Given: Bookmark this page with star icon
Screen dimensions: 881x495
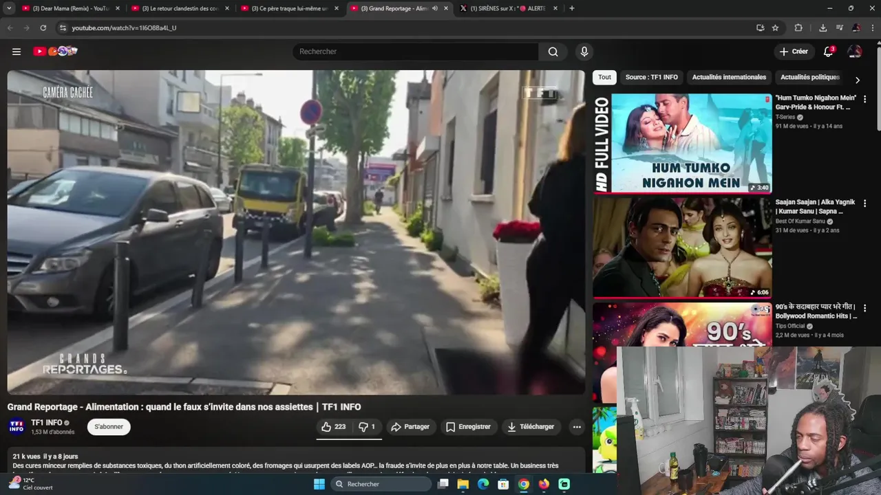Looking at the screenshot, I should tap(775, 27).
